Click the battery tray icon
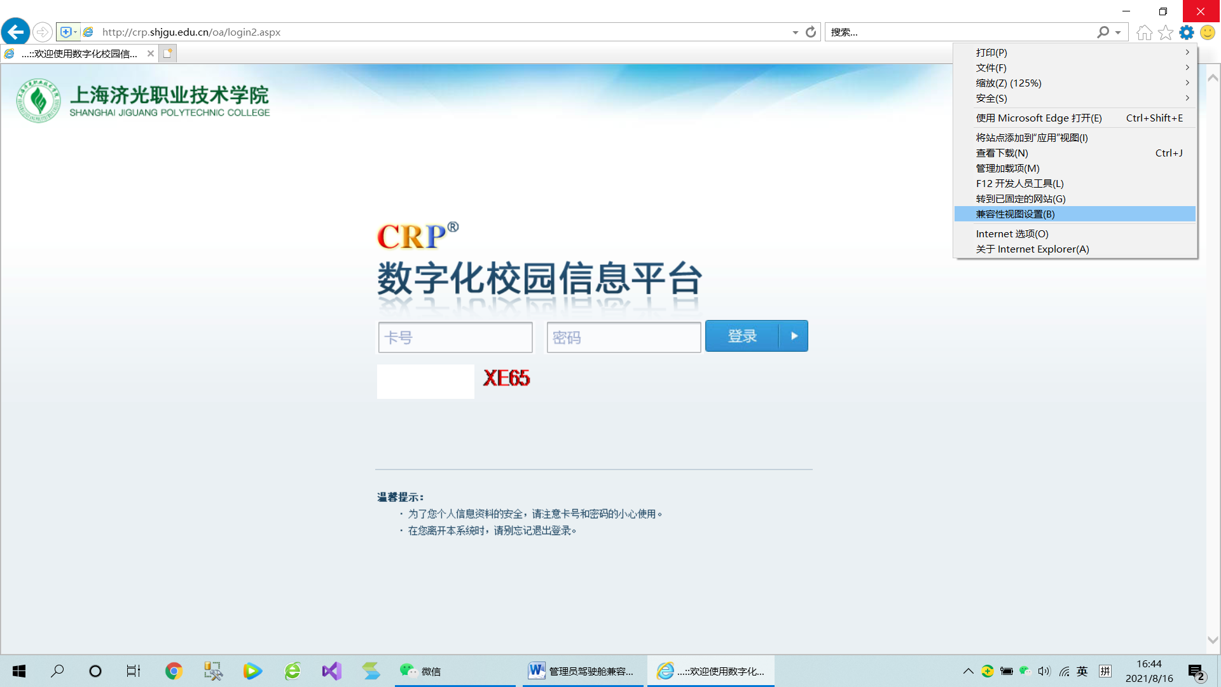The height and width of the screenshot is (687, 1221). tap(1006, 671)
